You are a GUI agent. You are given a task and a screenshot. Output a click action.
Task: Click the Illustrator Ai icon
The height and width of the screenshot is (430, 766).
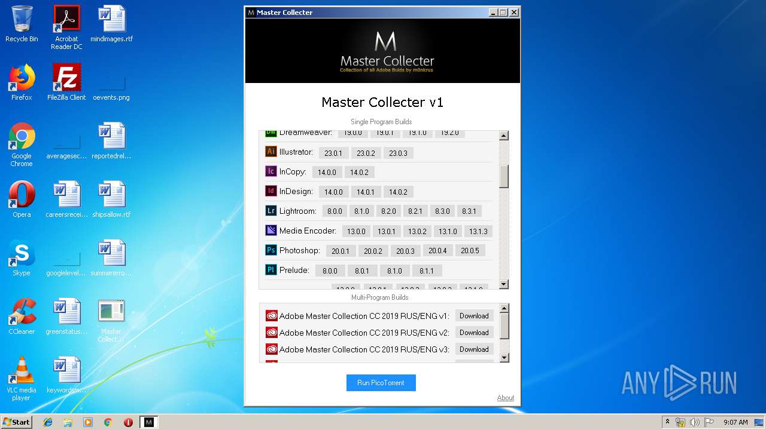pos(271,152)
